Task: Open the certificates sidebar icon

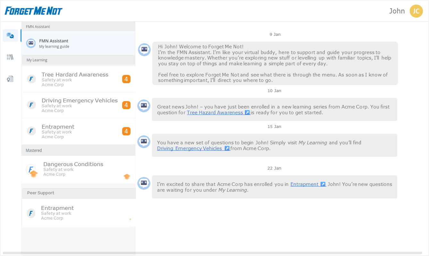Action: [x=10, y=79]
